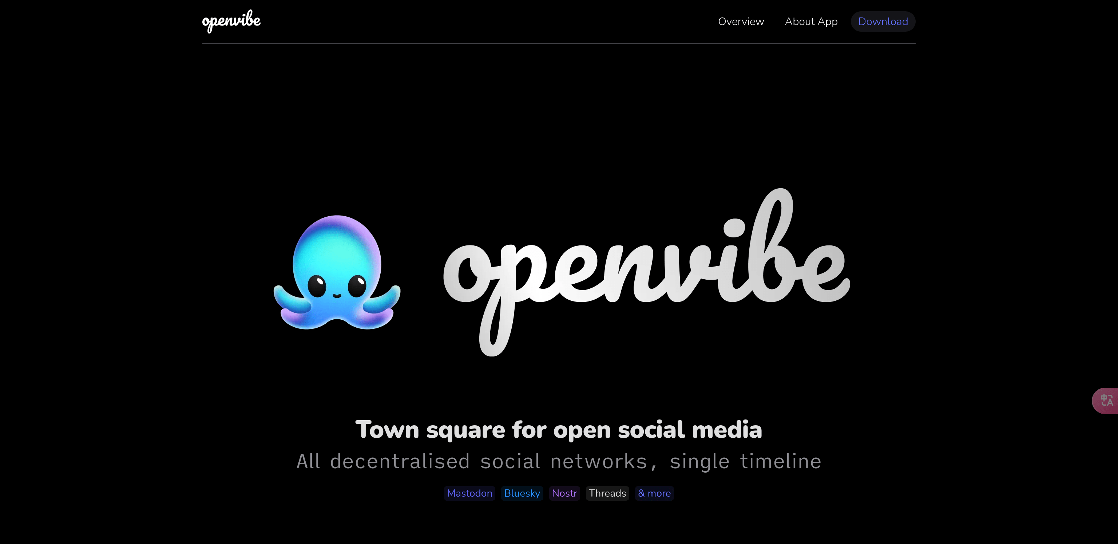Viewport: 1118px width, 544px height.
Task: Select the '& more' tag
Action: (x=654, y=493)
